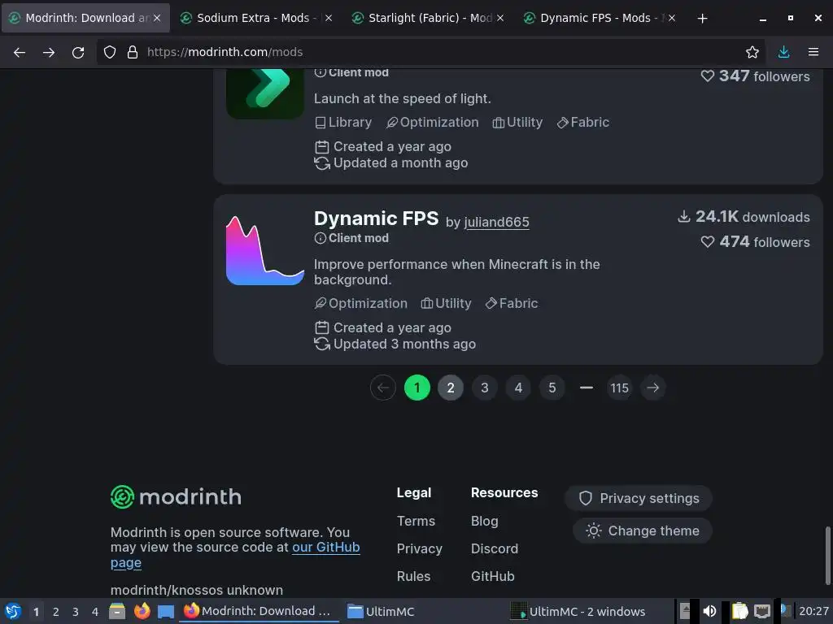The width and height of the screenshot is (833, 624).
Task: Click the Modrinth footer logo
Action: coord(176,497)
